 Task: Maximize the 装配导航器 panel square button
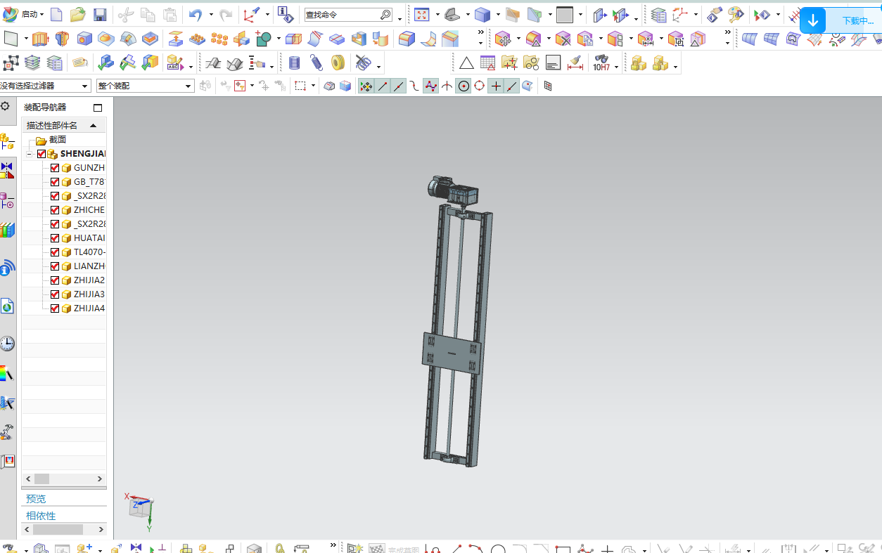coord(98,108)
